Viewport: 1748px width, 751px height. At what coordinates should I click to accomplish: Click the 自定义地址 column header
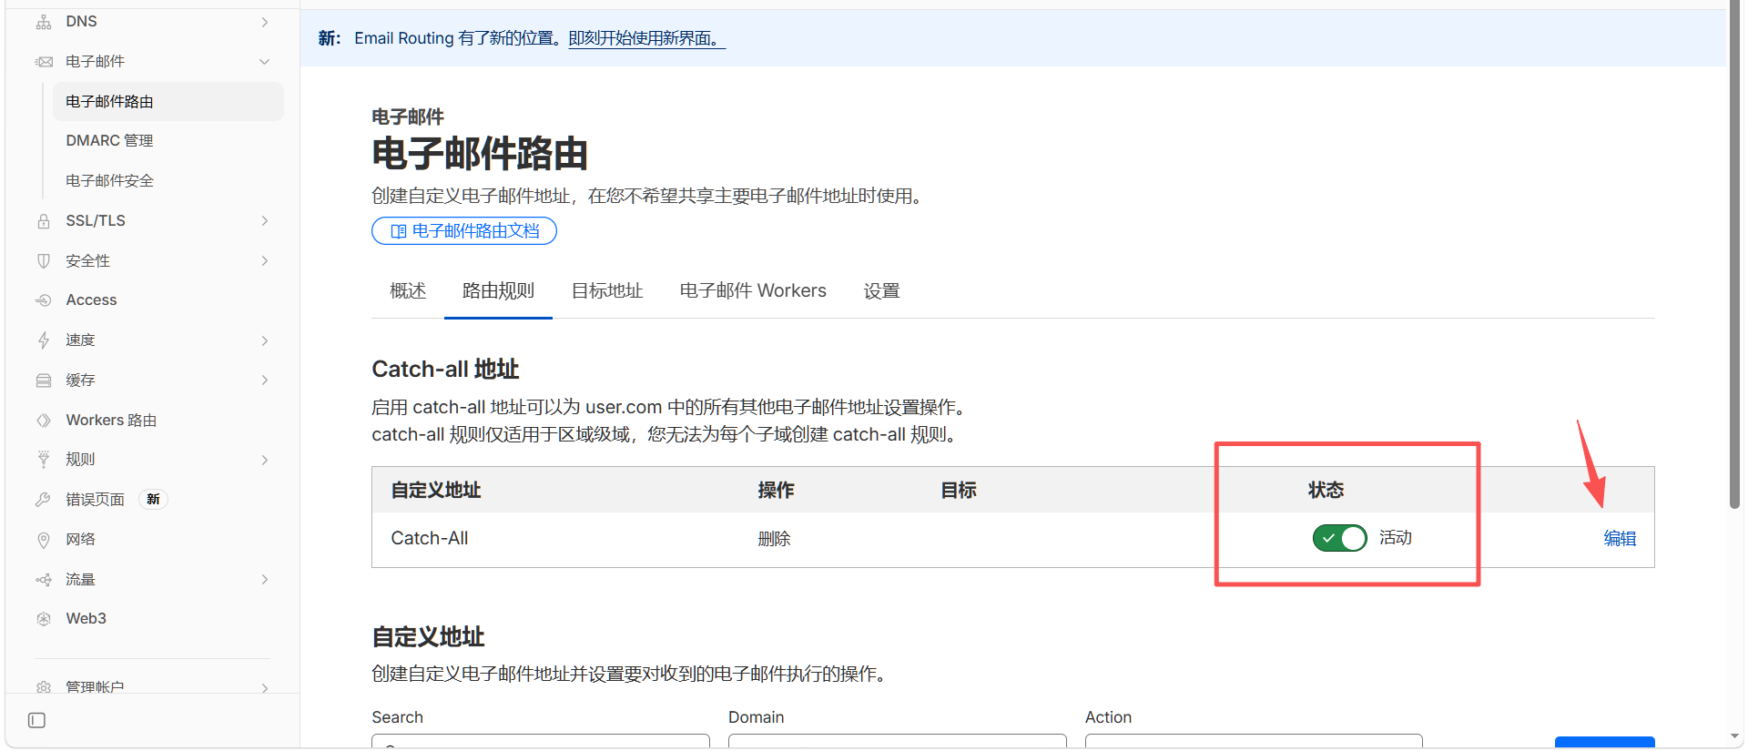click(436, 491)
